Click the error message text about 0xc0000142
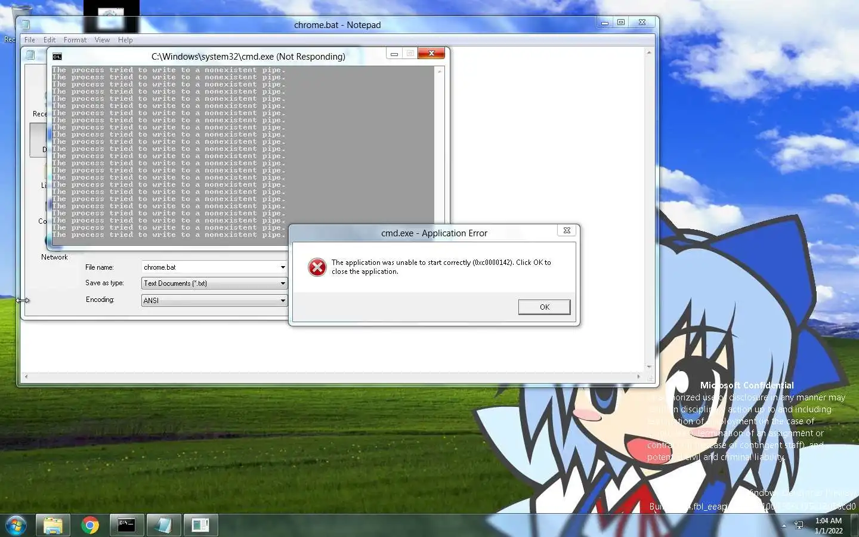859x537 pixels. 441,267
